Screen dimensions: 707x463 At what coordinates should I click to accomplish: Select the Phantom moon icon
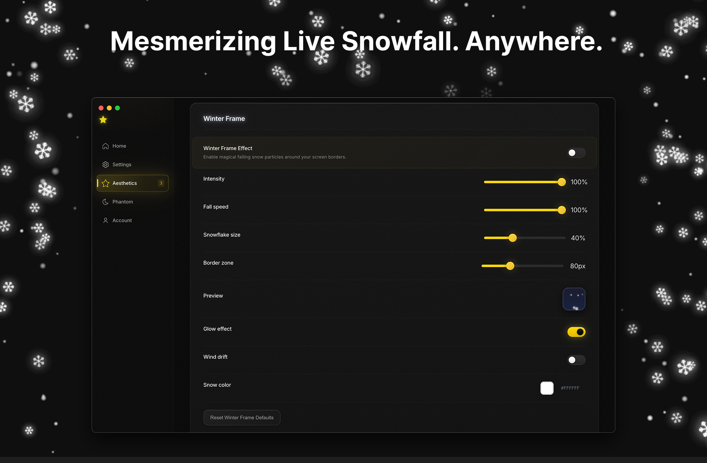[105, 202]
